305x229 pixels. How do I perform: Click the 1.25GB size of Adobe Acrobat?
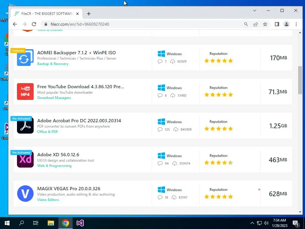point(278,126)
